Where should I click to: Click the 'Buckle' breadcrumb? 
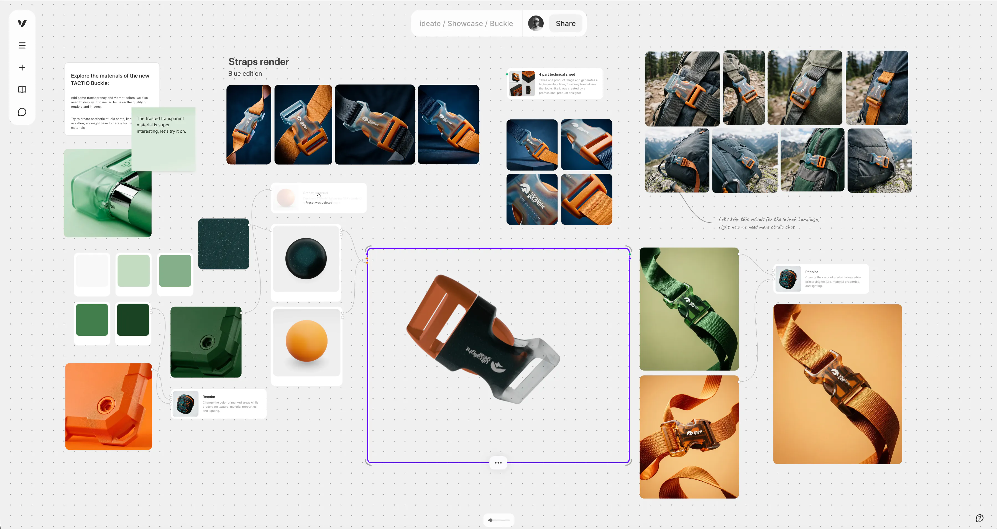pyautogui.click(x=501, y=23)
